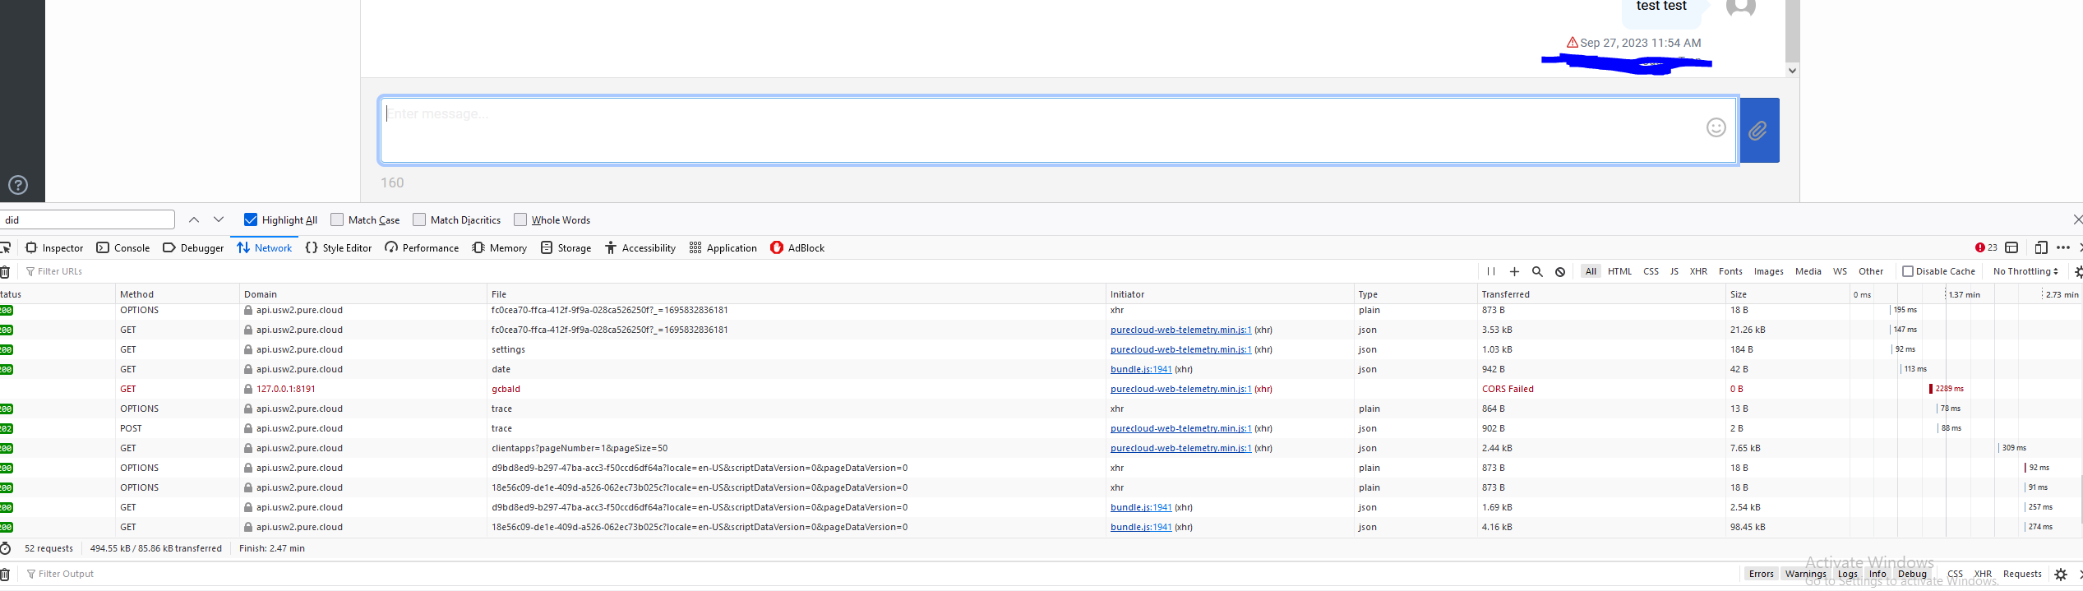Click the help question mark icon

[18, 185]
